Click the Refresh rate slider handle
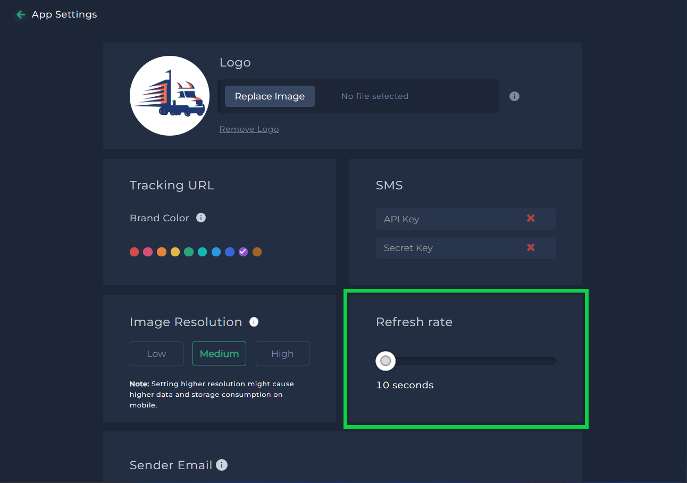The height and width of the screenshot is (483, 687). coord(386,361)
